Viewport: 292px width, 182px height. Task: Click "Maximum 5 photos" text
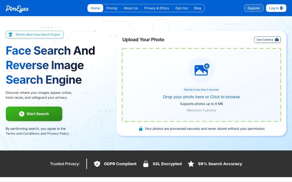[x=201, y=110]
